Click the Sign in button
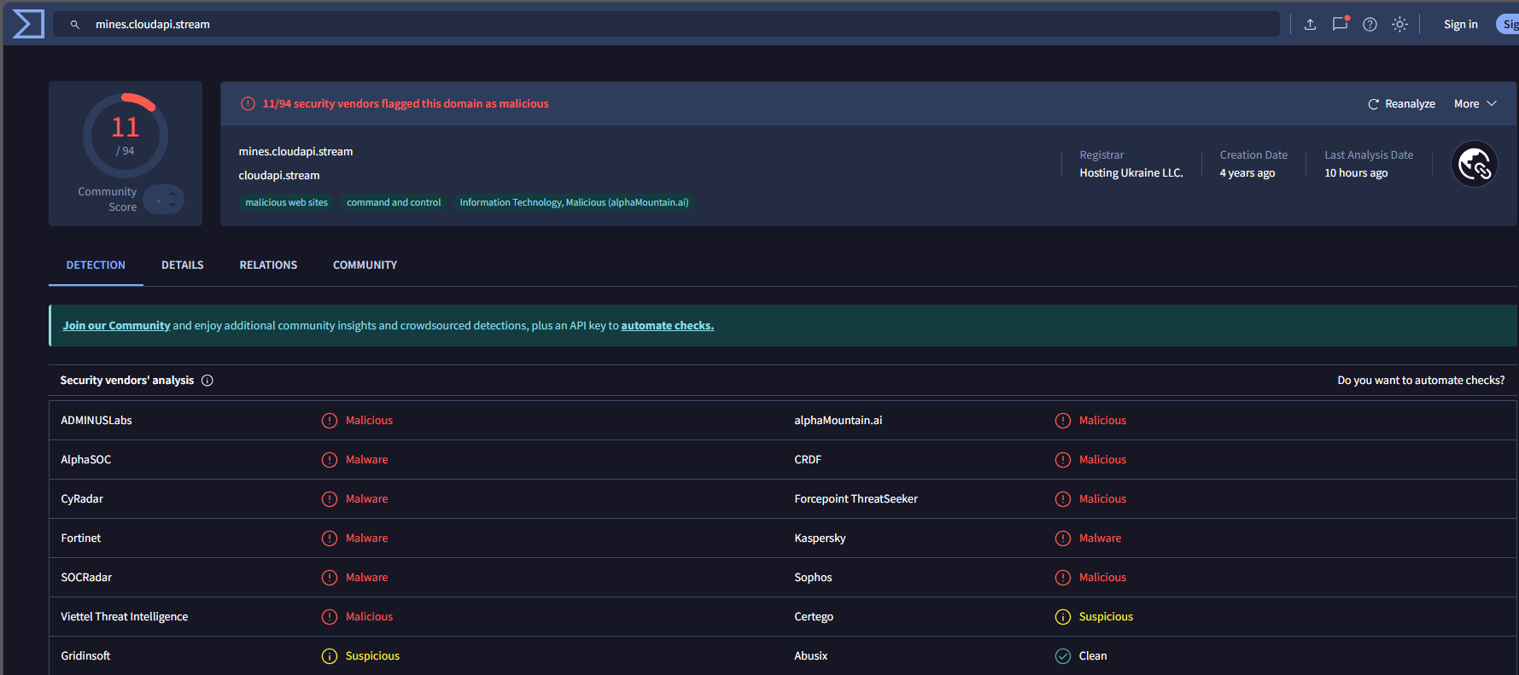 (x=1460, y=25)
